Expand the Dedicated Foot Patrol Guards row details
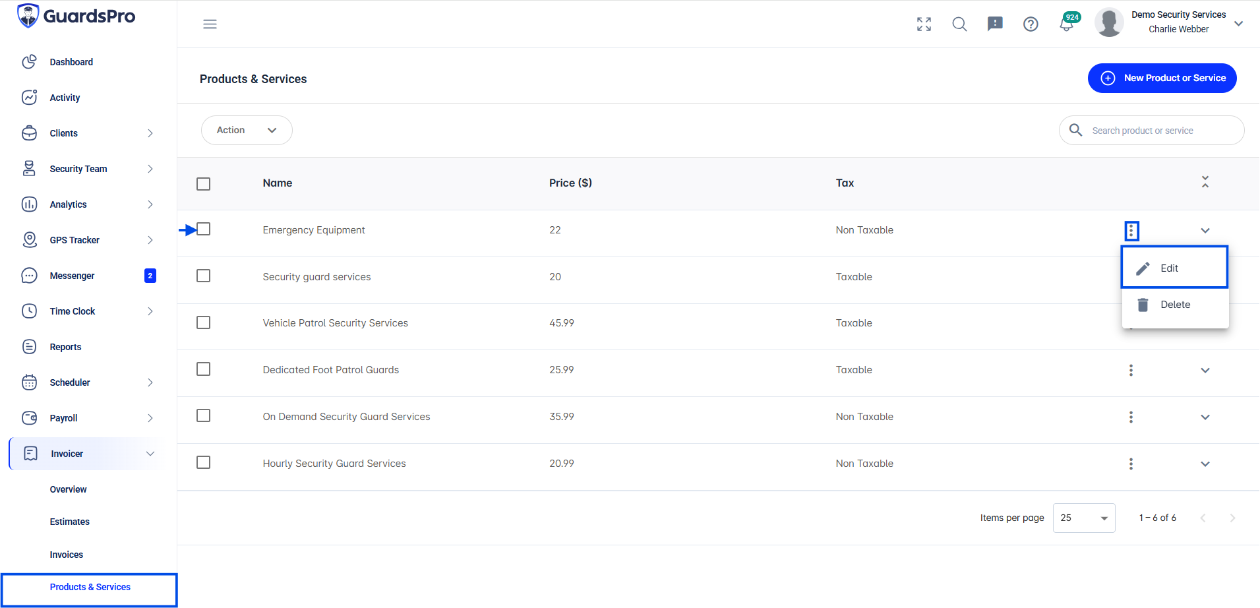 click(x=1205, y=371)
